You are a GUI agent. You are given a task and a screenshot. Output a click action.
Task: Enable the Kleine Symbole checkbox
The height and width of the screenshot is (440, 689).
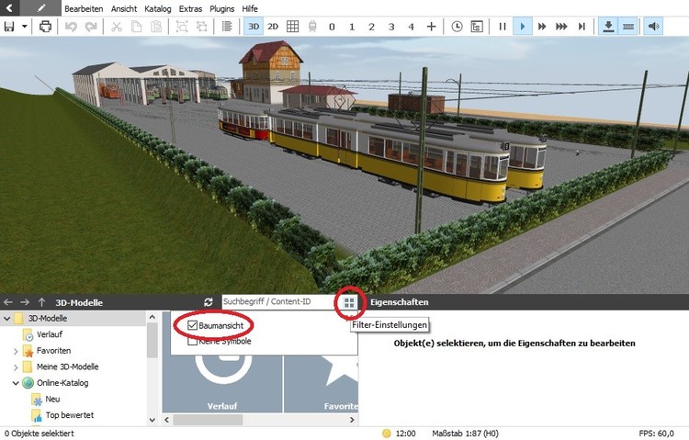click(x=193, y=341)
